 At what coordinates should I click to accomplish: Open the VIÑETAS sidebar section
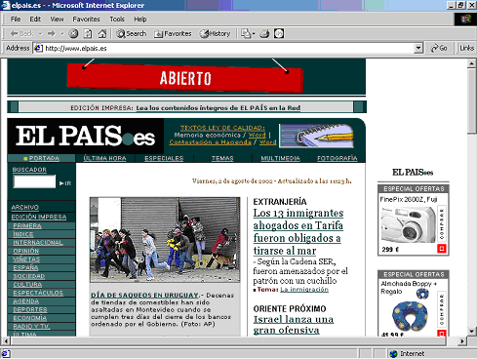point(26,259)
